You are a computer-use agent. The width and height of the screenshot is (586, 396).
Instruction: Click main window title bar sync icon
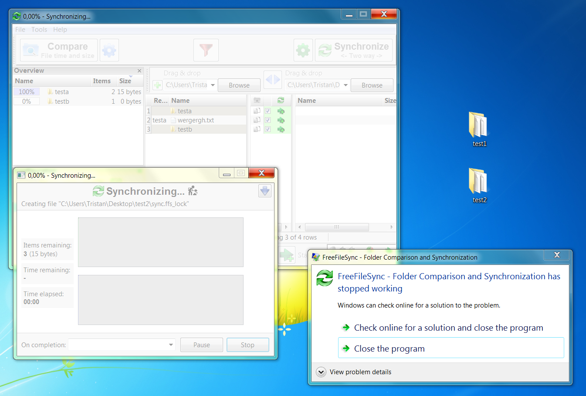tap(17, 17)
